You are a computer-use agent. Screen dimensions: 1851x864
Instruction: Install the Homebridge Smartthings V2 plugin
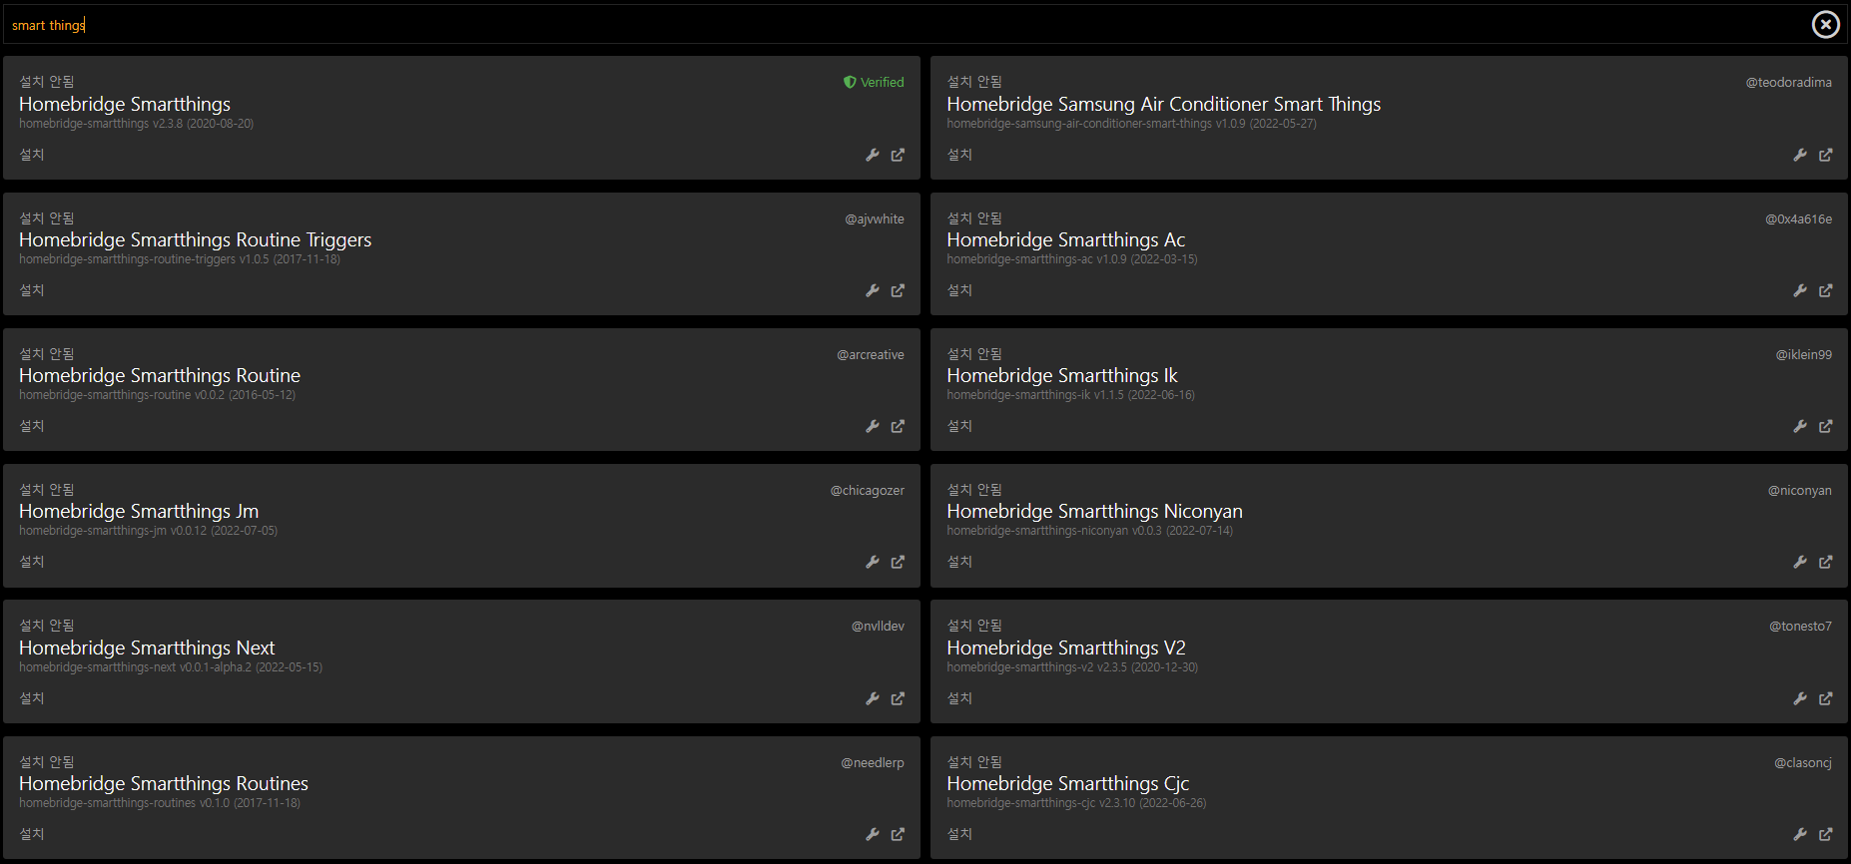(959, 698)
